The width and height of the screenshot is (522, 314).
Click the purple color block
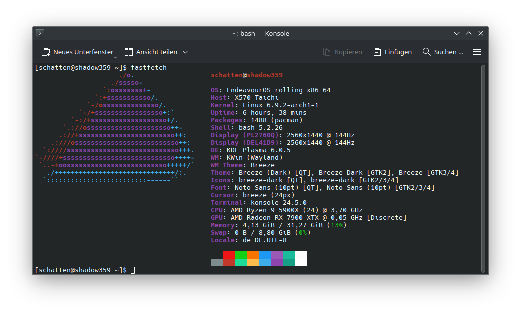276,255
